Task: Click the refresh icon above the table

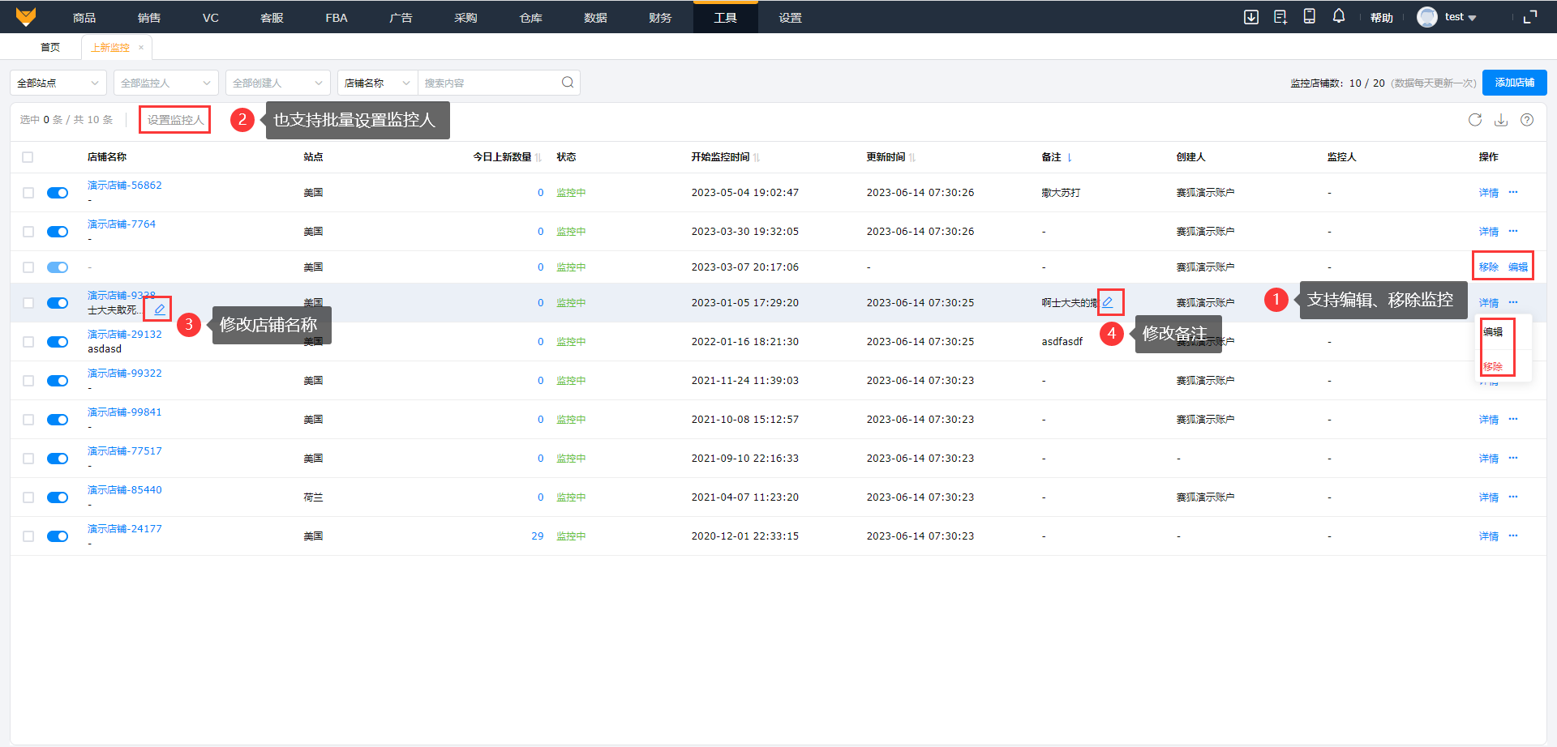Action: tap(1474, 120)
